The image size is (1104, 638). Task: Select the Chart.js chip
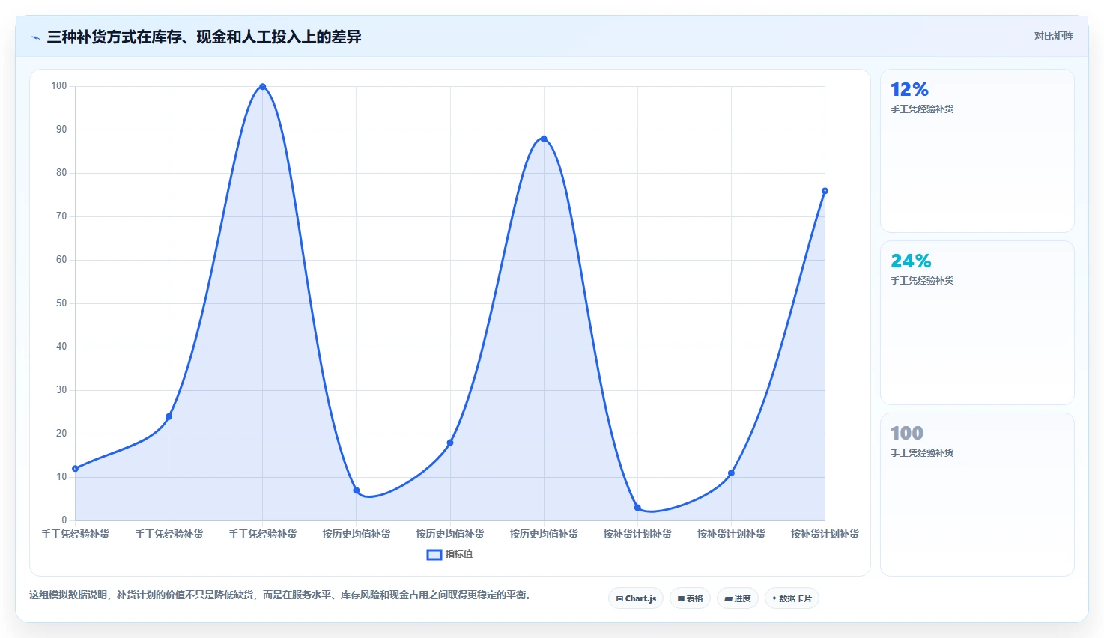(636, 598)
